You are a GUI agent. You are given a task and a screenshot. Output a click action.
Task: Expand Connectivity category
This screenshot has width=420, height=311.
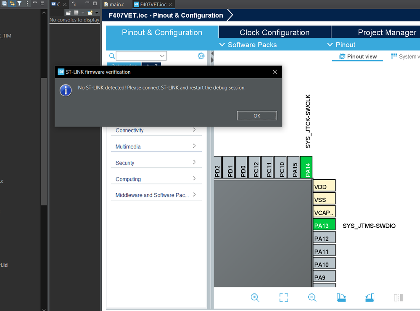[x=156, y=130]
